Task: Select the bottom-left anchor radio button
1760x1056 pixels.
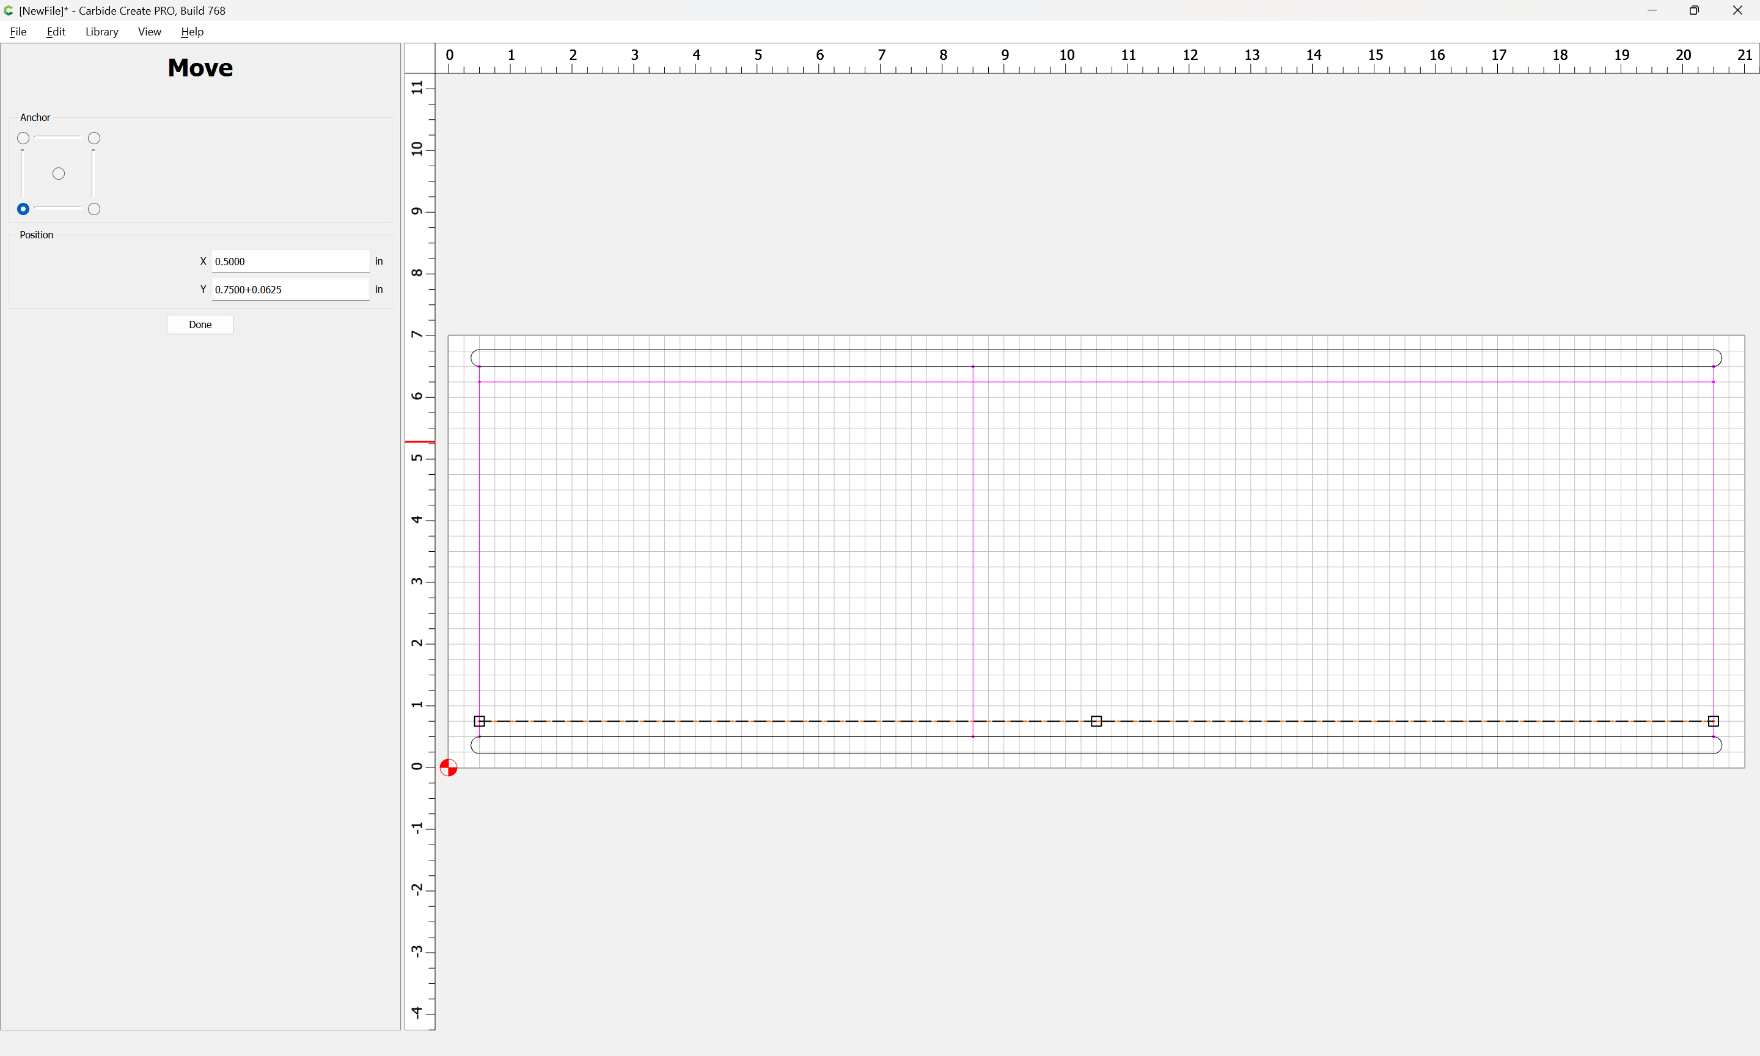Action: pos(23,209)
